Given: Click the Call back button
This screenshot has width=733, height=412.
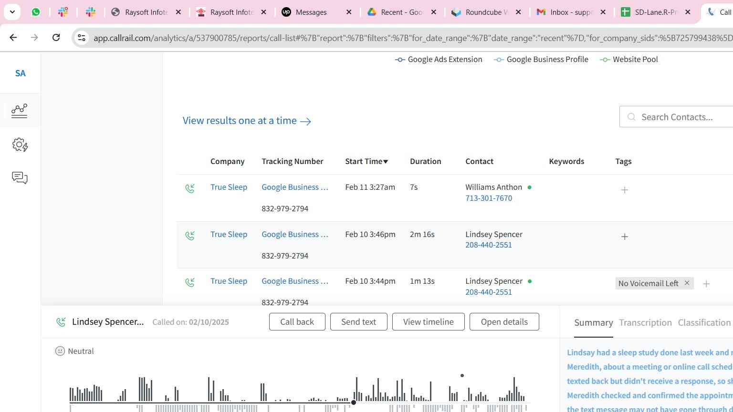Looking at the screenshot, I should coord(297,322).
